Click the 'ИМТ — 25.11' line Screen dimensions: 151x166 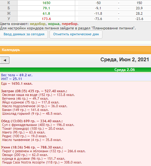pos(12,79)
